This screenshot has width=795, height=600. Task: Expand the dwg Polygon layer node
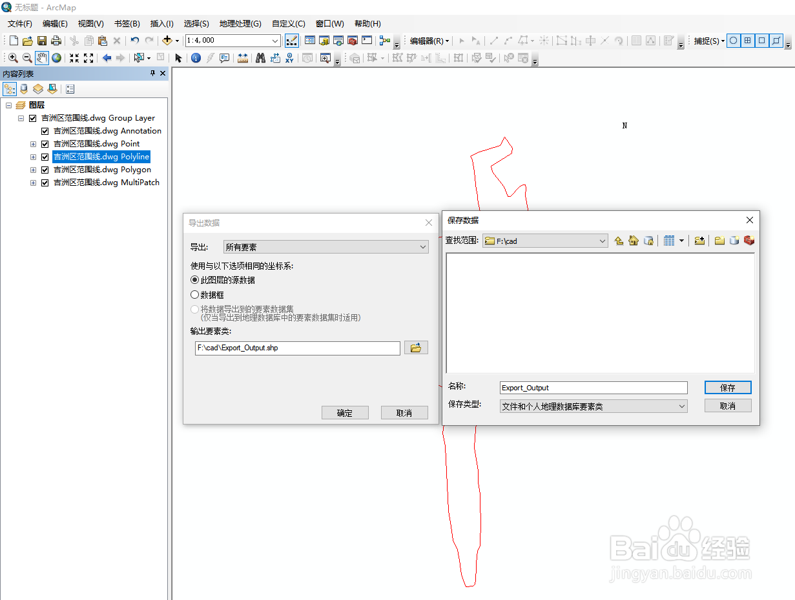(x=33, y=170)
